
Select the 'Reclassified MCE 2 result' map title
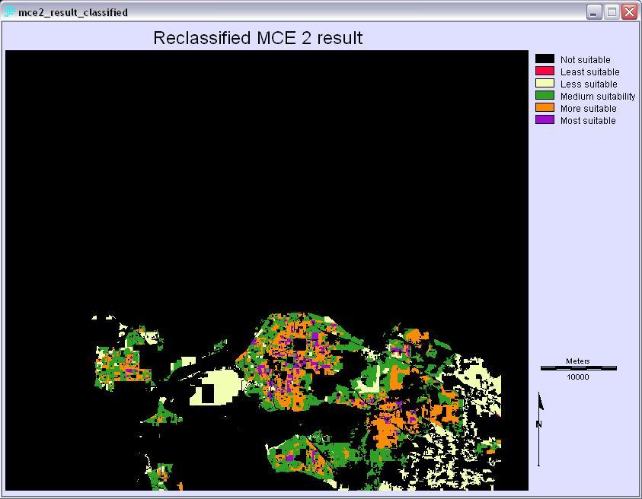257,38
